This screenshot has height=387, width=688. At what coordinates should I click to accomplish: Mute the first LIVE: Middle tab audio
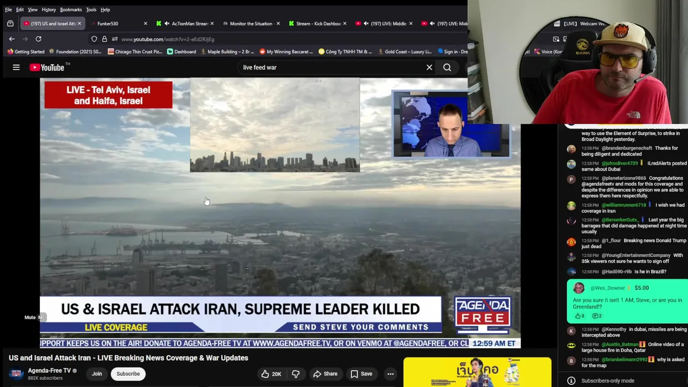[x=365, y=24]
